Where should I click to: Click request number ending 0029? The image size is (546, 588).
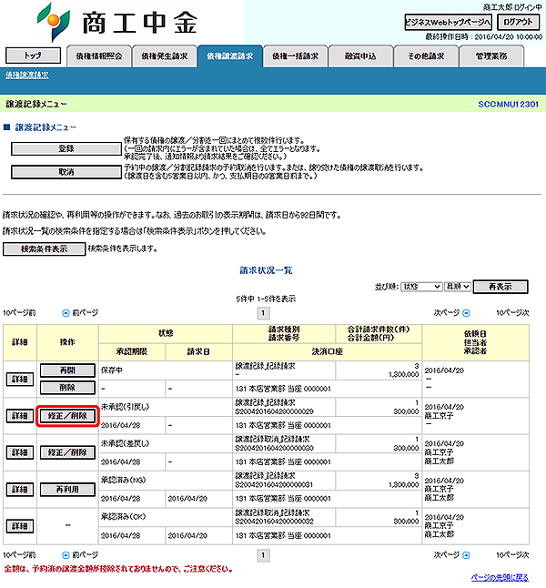[x=275, y=411]
